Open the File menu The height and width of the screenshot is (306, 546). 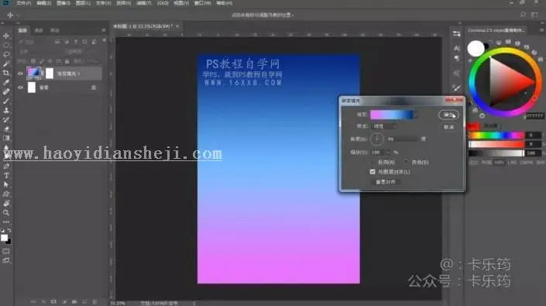click(x=24, y=3)
